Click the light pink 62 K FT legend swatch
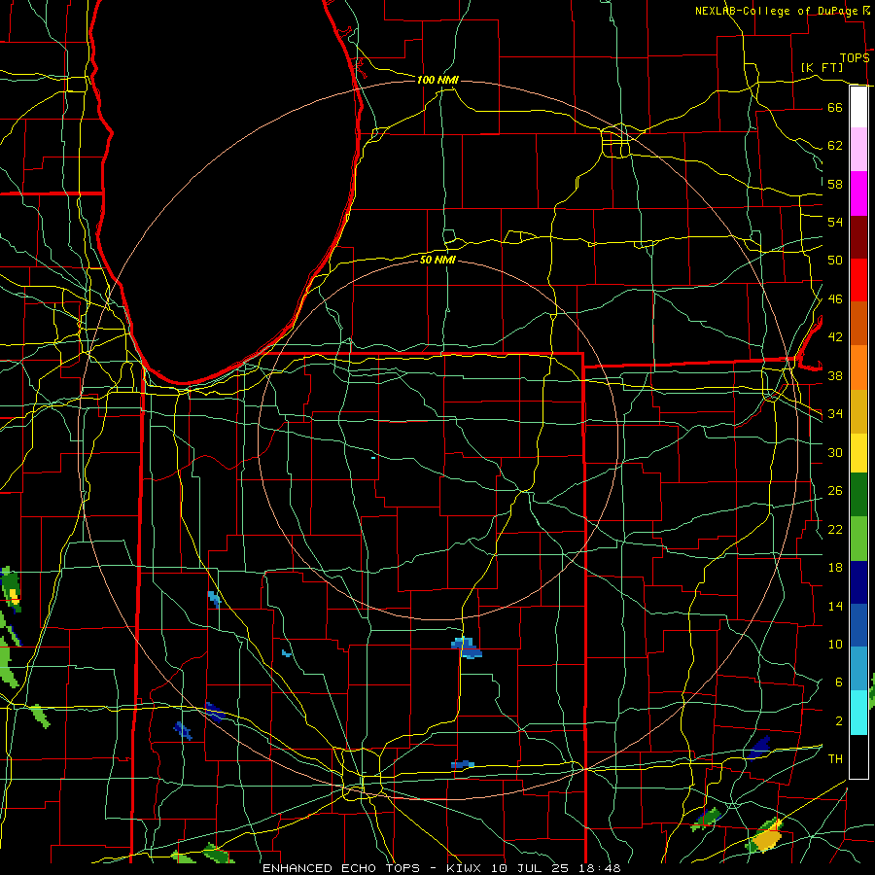Screen dimensions: 875x875 coord(858,149)
